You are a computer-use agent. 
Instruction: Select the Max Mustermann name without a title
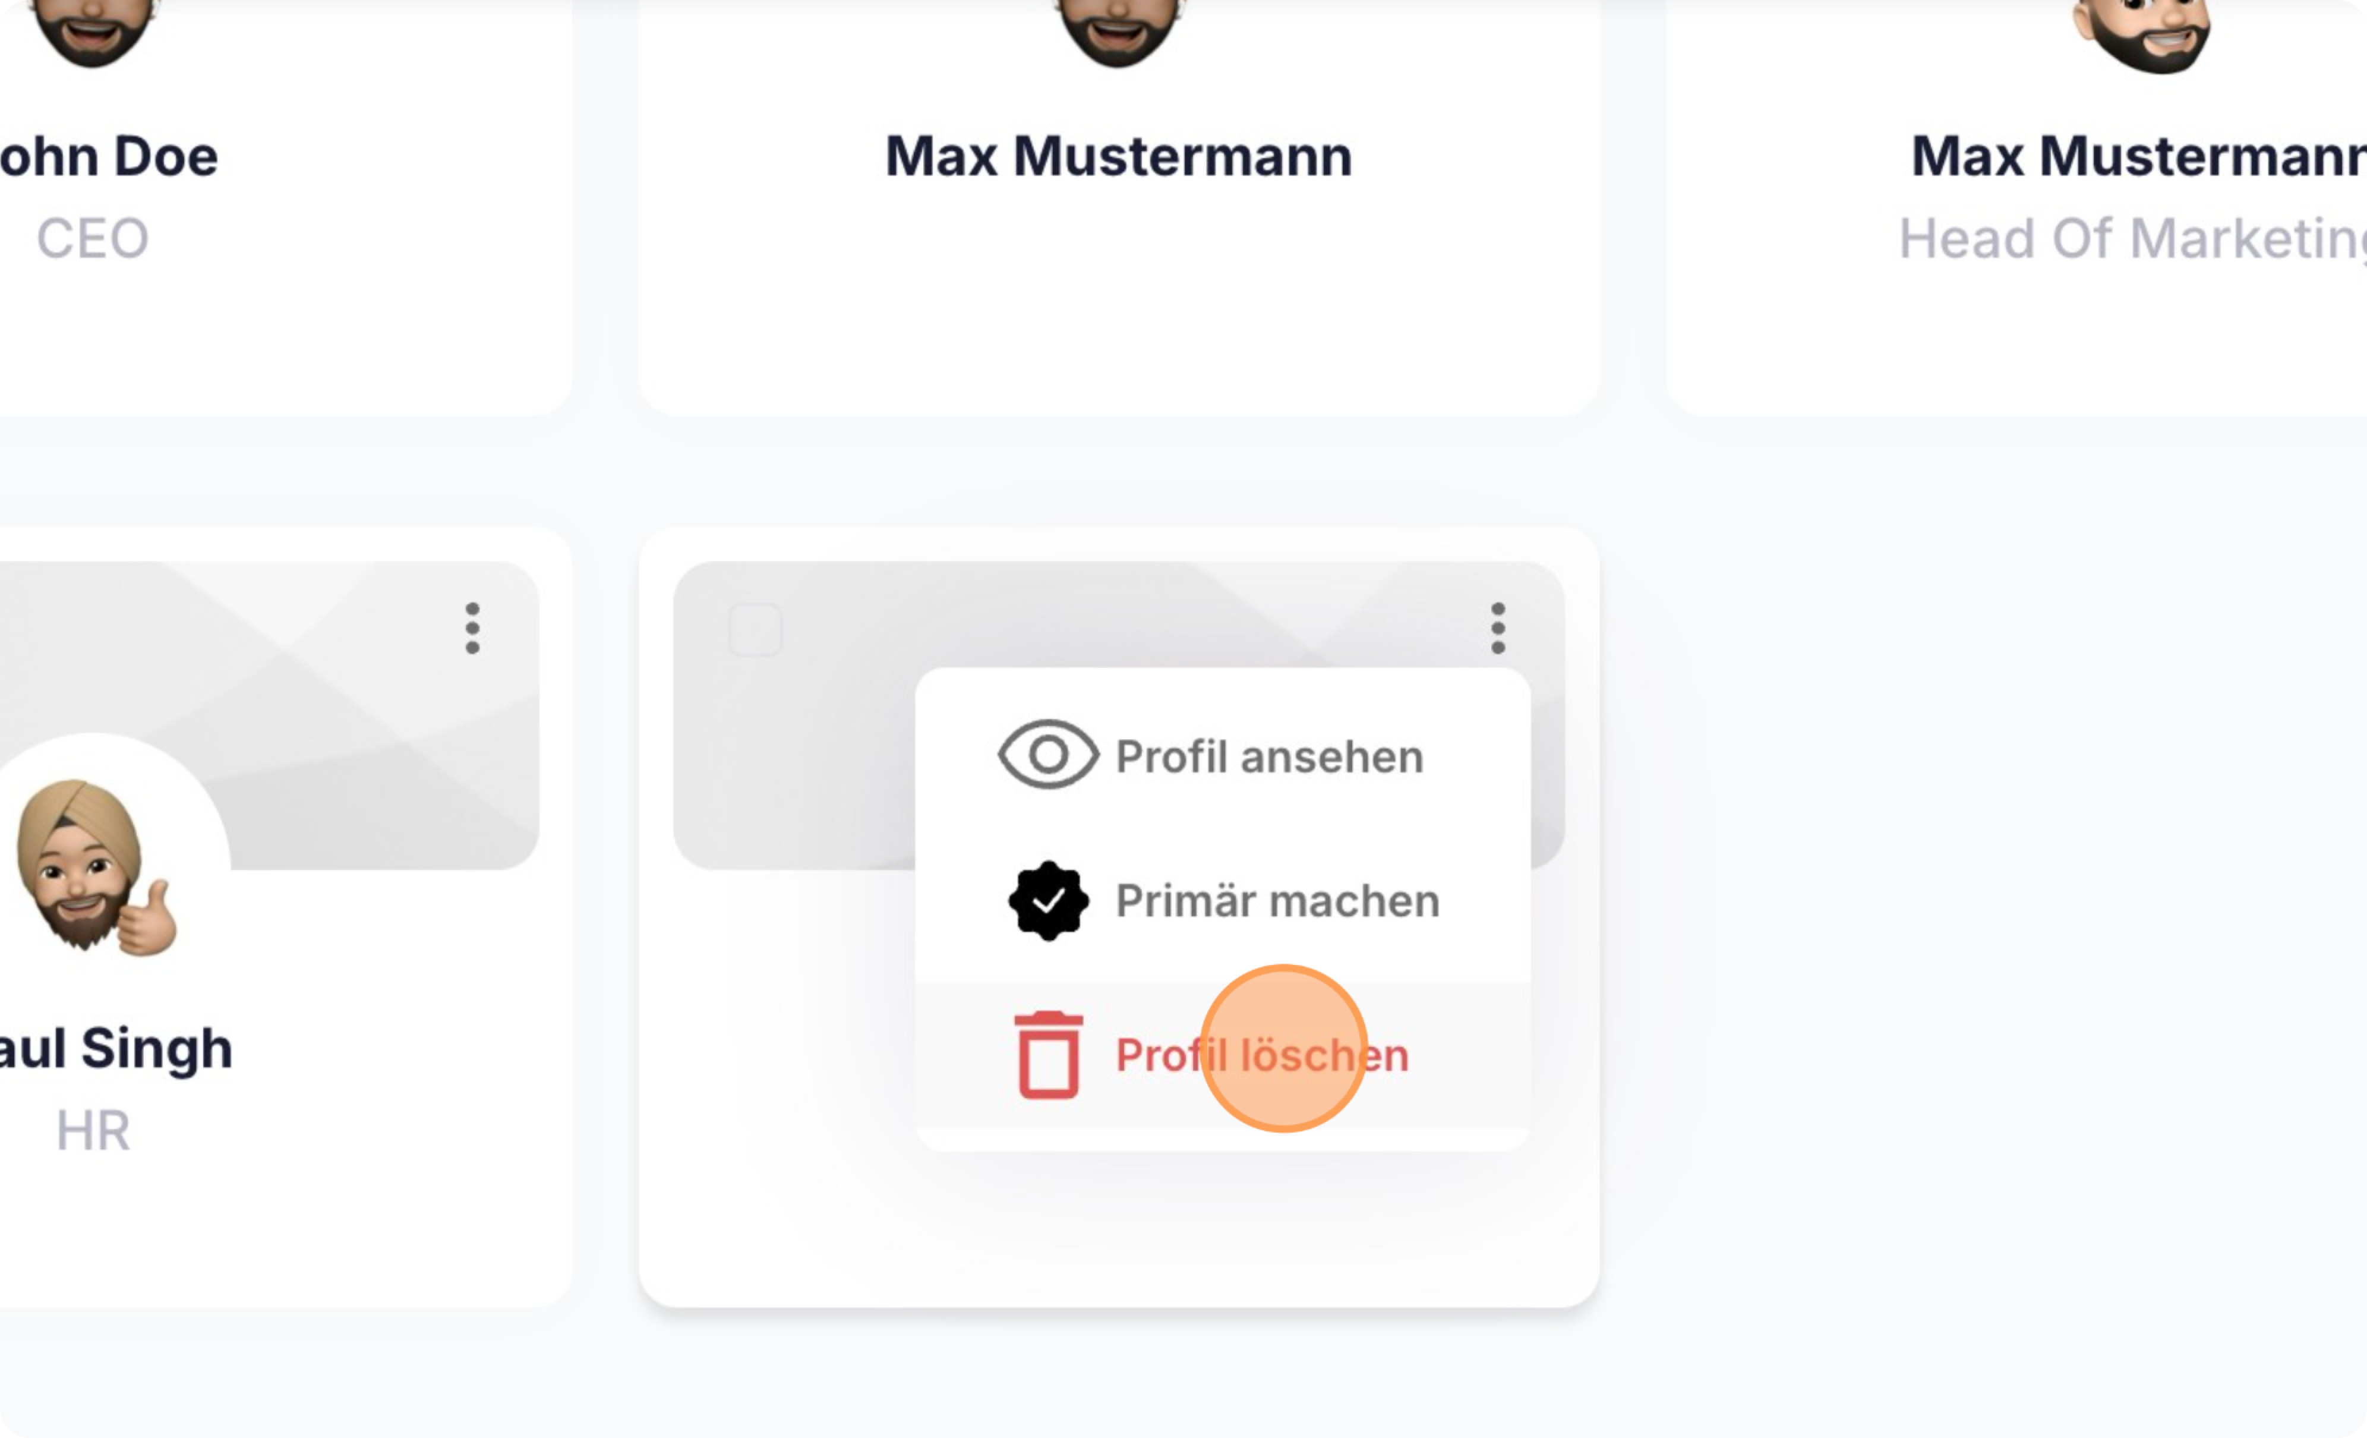point(1118,157)
